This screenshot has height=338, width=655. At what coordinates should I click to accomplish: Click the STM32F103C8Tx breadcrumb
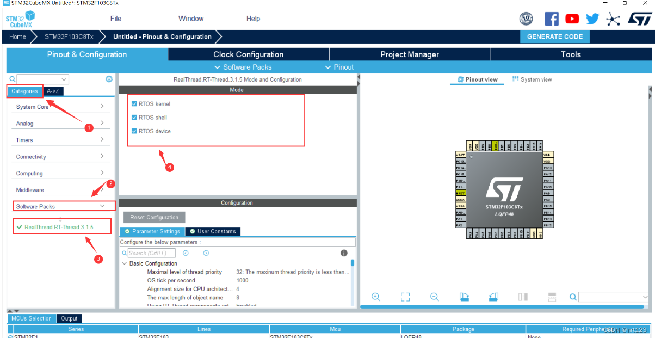69,36
